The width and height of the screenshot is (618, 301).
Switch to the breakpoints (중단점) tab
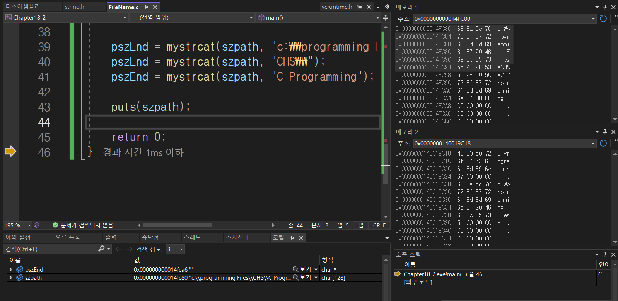[150, 237]
